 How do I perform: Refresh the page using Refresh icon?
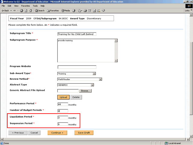[x=26, y=11]
